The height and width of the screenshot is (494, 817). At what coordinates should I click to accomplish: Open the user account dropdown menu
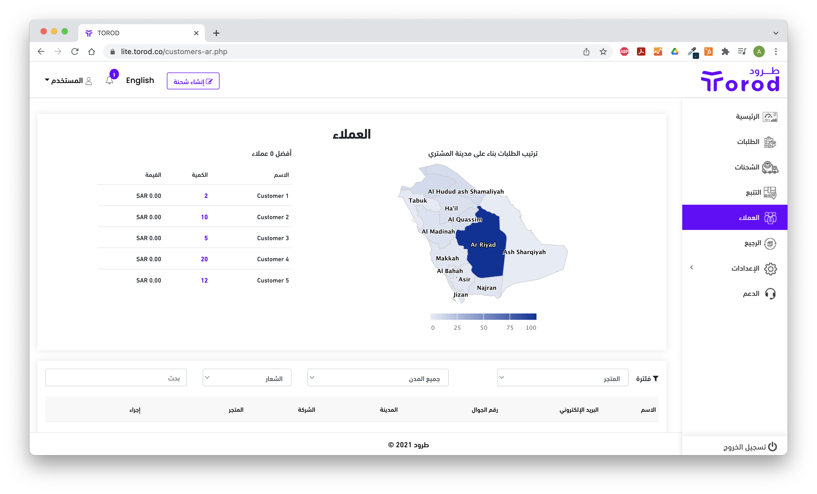coord(68,80)
